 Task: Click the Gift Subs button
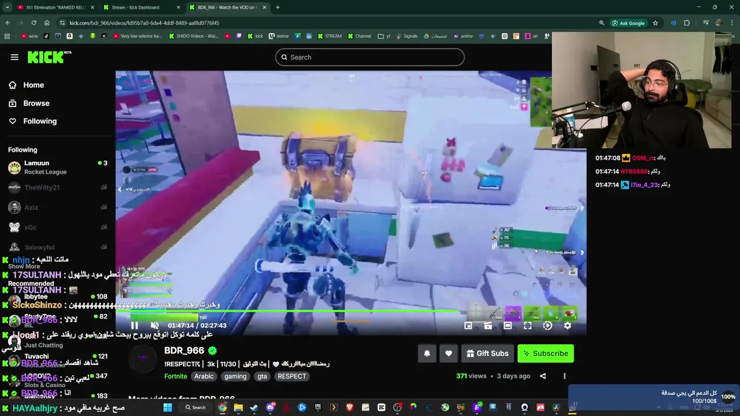(487, 354)
